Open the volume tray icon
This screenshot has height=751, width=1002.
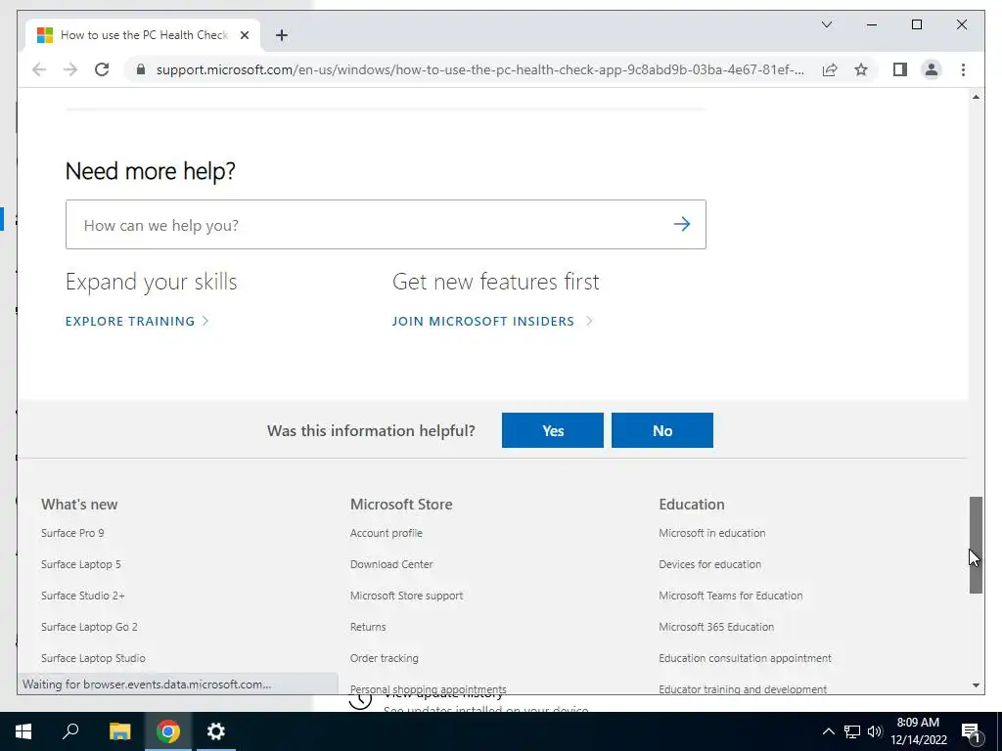tap(875, 731)
